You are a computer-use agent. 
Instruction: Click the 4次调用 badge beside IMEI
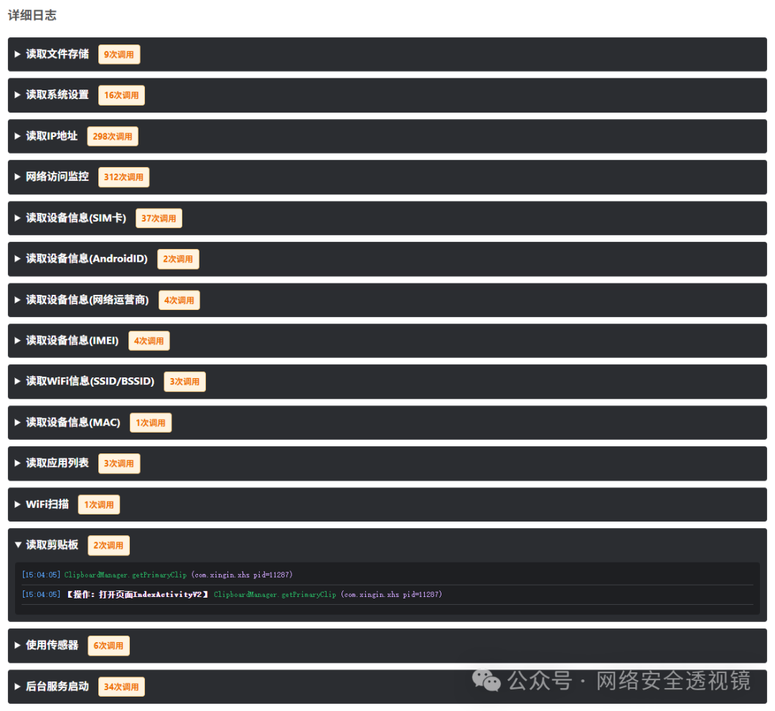tap(149, 341)
